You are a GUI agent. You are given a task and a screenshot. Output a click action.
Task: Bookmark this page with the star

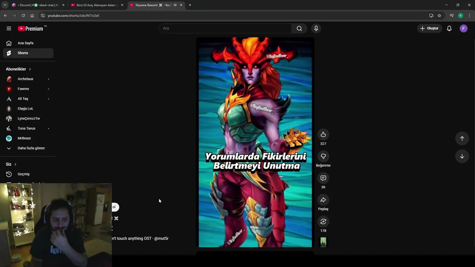pos(439,16)
